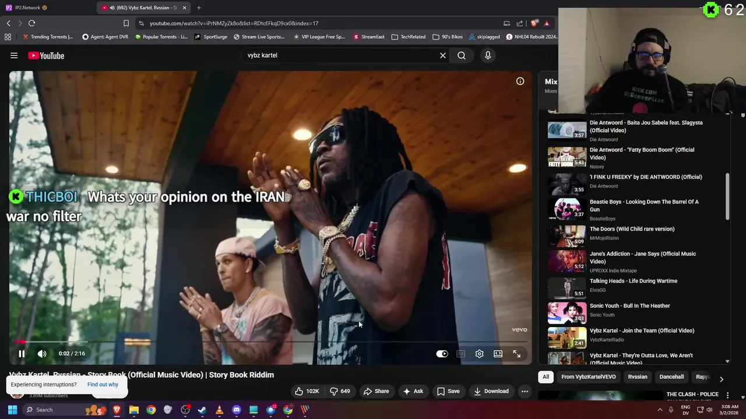Show more filter chips with arrow

(721, 379)
